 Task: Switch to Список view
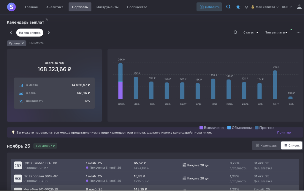point(292,146)
